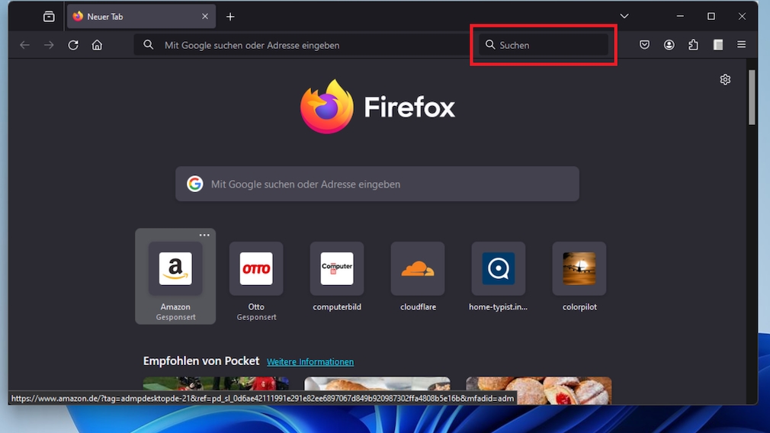Click the separate 'Suchen' search box
The image size is (770, 433).
click(544, 45)
